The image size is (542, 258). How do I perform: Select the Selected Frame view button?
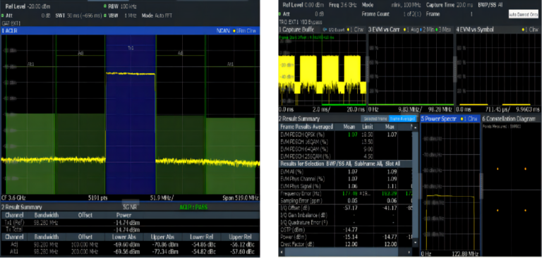374,118
